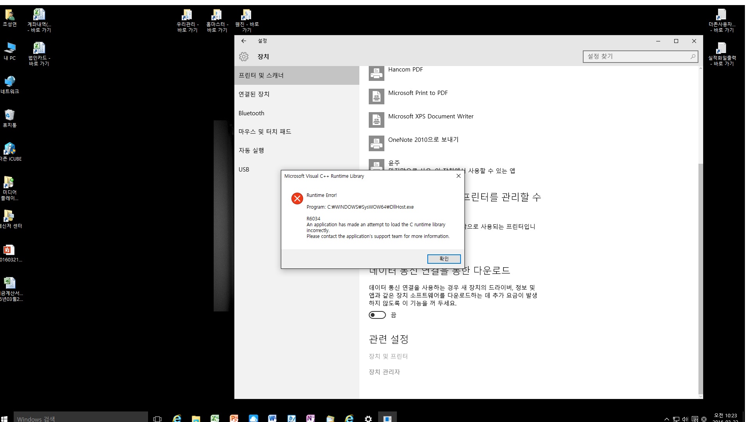Show hidden system tray icons
Viewport: 750px width, 422px height.
click(666, 419)
